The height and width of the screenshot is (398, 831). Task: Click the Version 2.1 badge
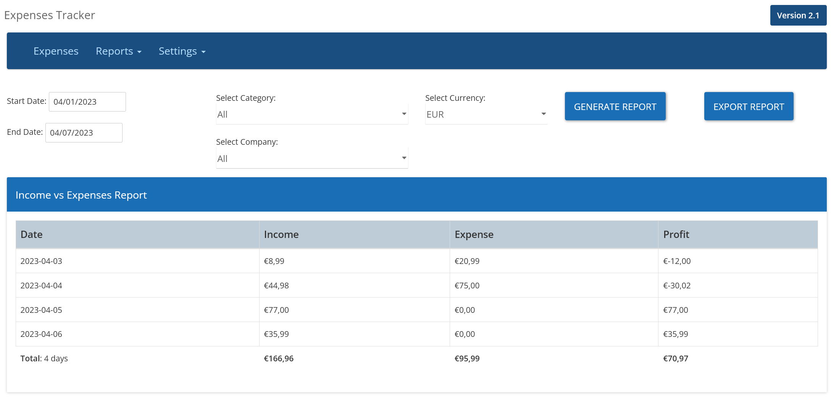pyautogui.click(x=798, y=16)
